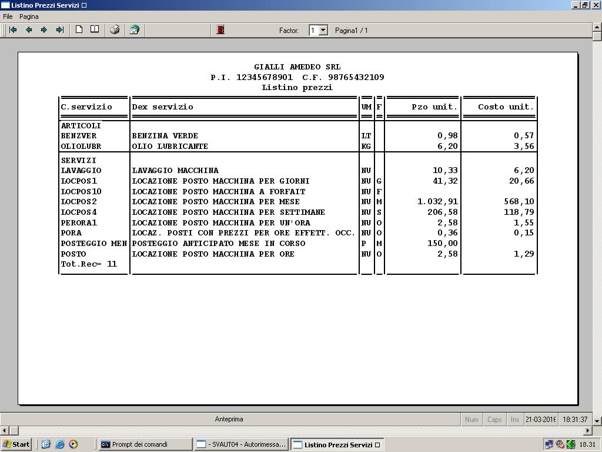Go to the previous page arrow
Image resolution: width=602 pixels, height=452 pixels.
28,30
